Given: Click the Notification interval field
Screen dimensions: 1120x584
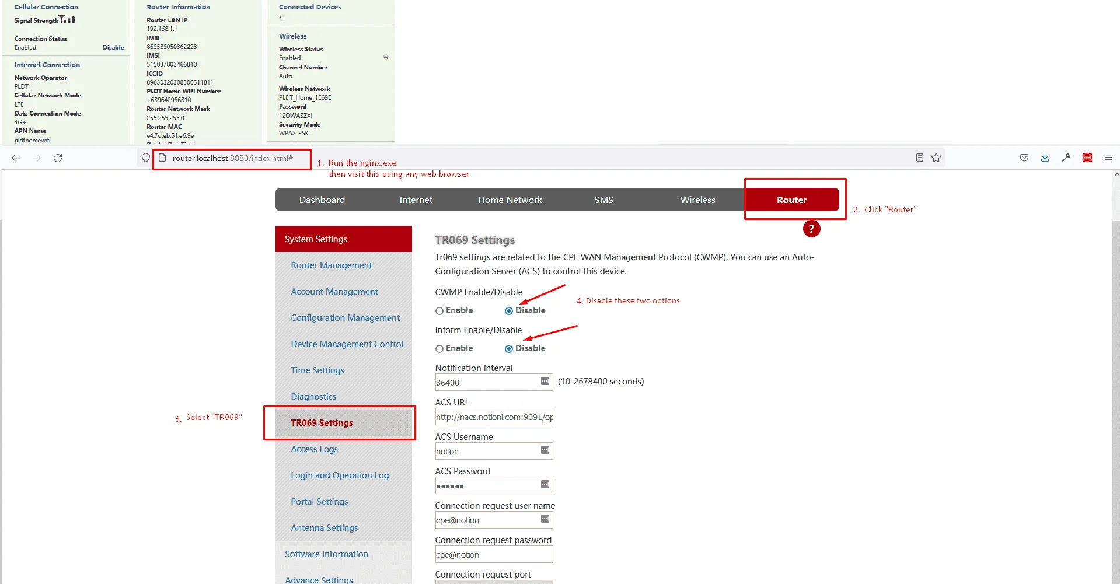Looking at the screenshot, I should pyautogui.click(x=494, y=382).
